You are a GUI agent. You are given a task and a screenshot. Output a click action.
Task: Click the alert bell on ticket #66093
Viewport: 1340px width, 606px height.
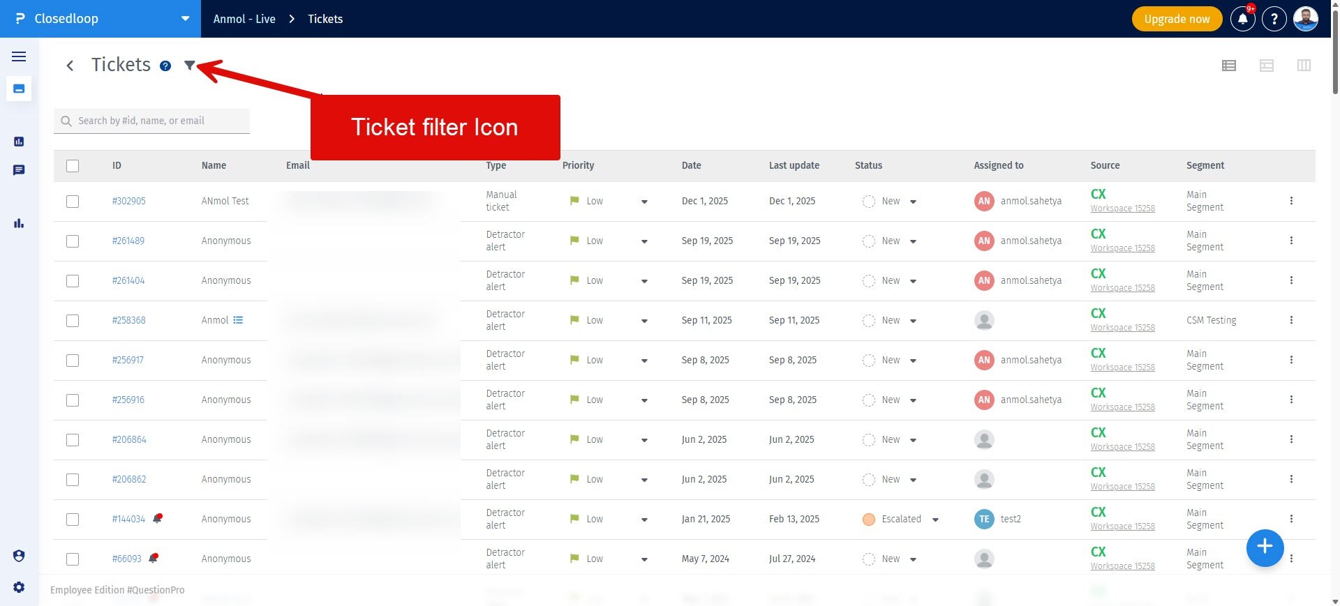pos(154,558)
